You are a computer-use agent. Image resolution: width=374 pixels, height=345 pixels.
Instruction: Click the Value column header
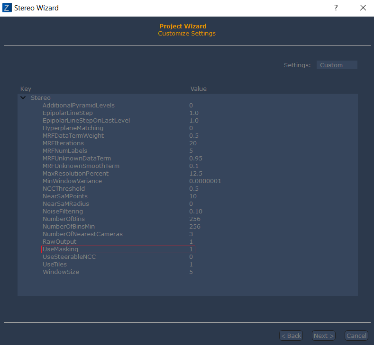(198, 88)
